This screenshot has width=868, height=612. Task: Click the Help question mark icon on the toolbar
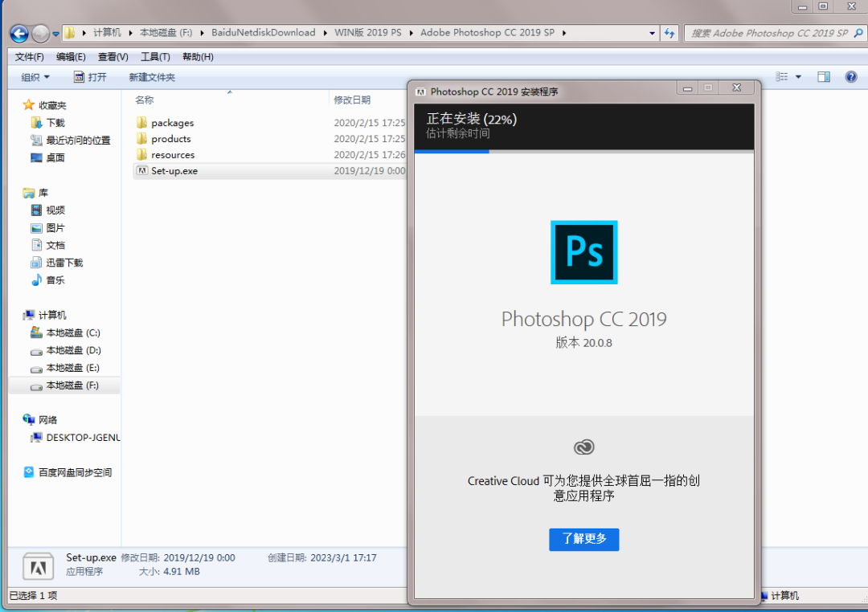coord(853,76)
